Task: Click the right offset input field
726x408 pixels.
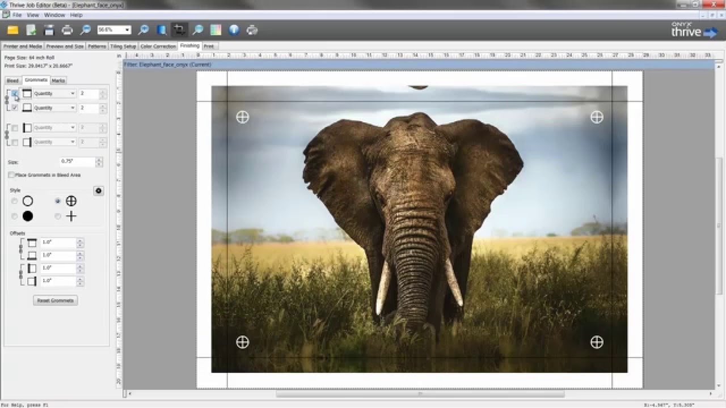Action: [58, 280]
